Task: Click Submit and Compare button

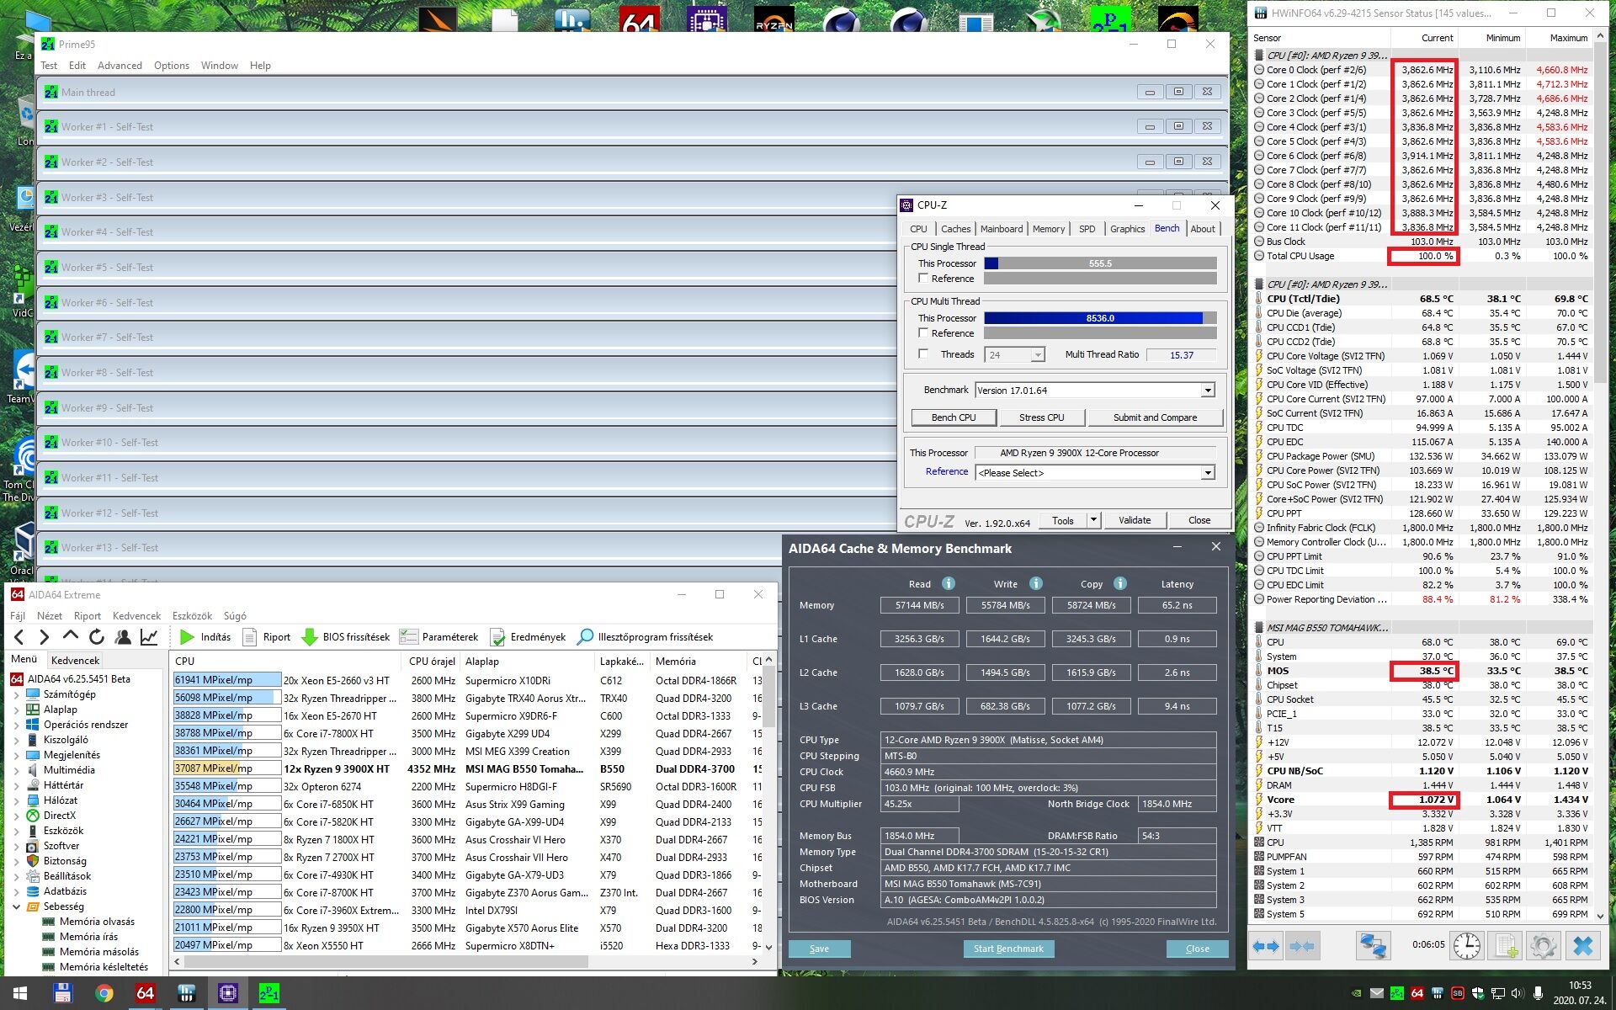Action: [1155, 417]
